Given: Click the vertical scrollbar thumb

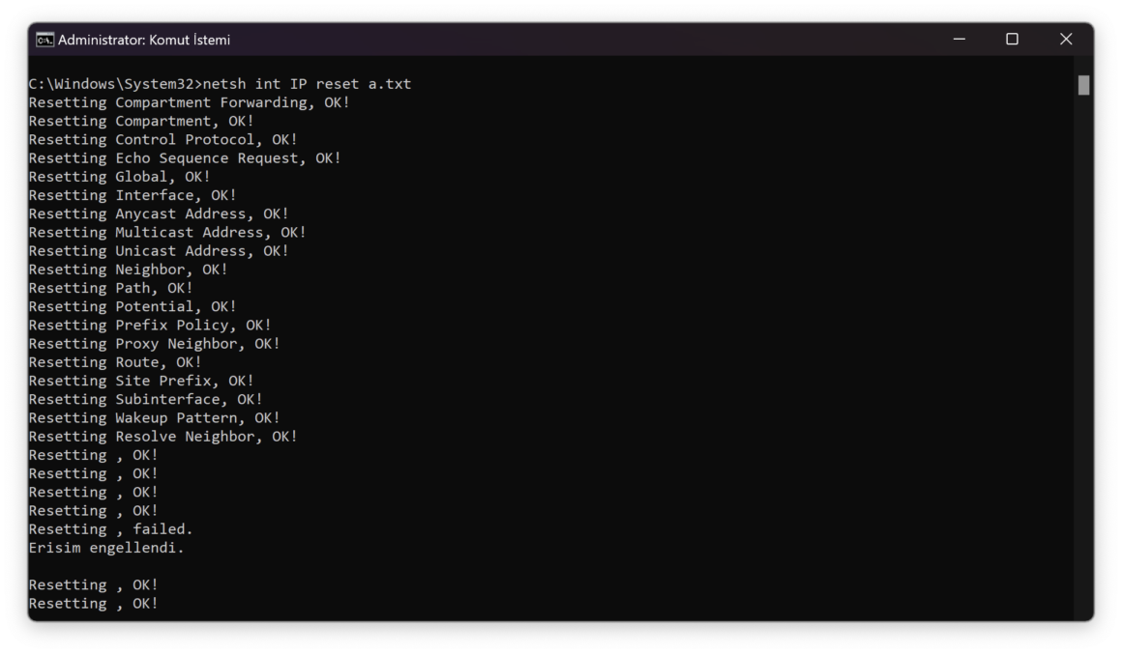Looking at the screenshot, I should coord(1083,85).
